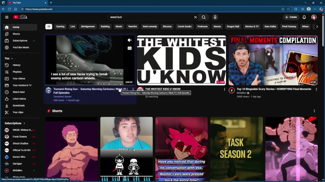Image resolution: width=325 pixels, height=182 pixels.
Task: Open Final Moments Compilation thumbnail
Action: tap(273, 60)
